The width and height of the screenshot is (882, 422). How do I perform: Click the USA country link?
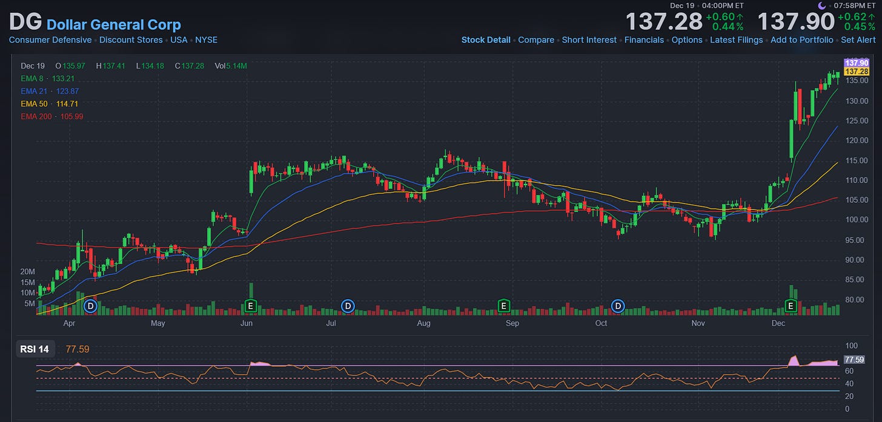[x=179, y=40]
